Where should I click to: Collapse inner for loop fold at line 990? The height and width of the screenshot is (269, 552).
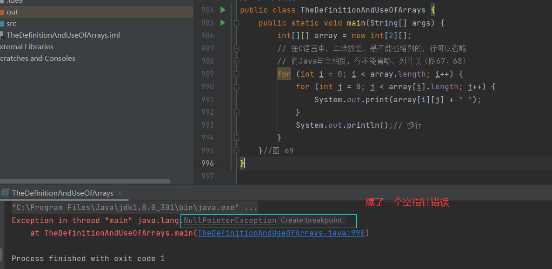click(237, 87)
